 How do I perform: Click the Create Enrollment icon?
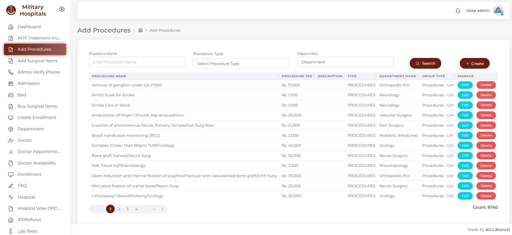pyautogui.click(x=11, y=117)
